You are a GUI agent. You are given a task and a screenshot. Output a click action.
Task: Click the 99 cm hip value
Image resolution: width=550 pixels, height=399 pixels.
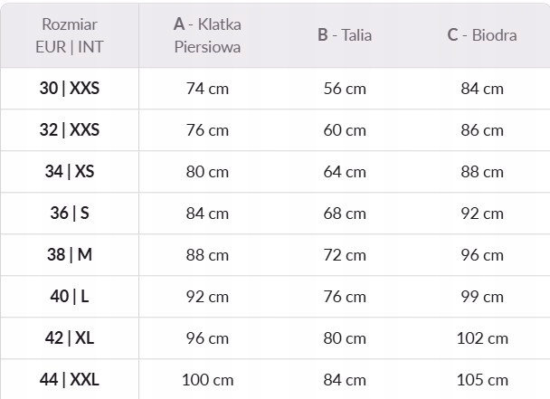point(482,297)
